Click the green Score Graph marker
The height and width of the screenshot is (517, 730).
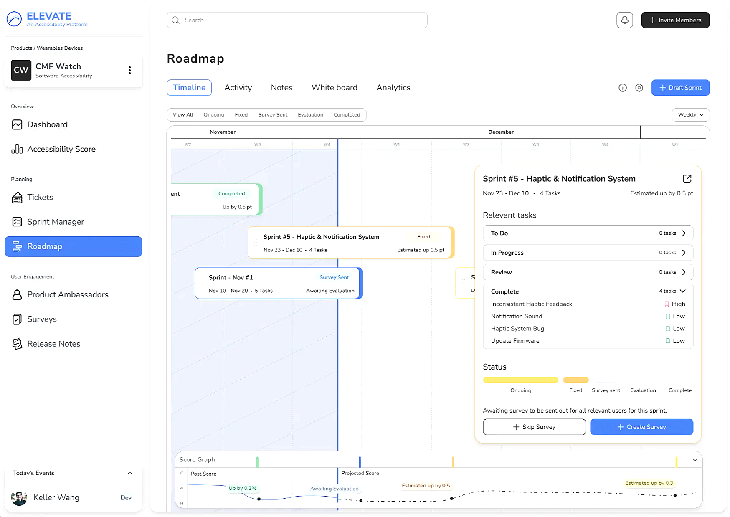click(x=257, y=462)
